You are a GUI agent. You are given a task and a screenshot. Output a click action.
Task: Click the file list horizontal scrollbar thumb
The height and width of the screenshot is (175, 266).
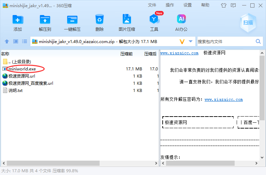coord(53,163)
